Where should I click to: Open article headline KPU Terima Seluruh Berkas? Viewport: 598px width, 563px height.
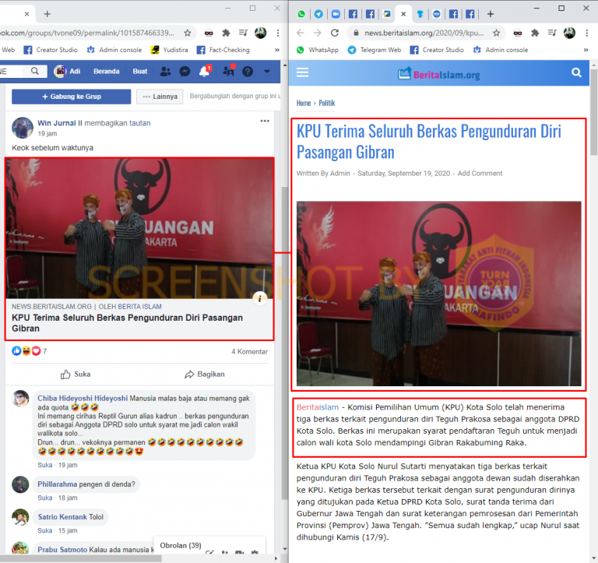[429, 142]
